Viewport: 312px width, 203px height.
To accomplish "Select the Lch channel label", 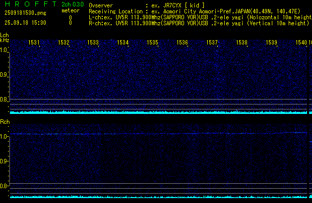I will pyautogui.click(x=4, y=35).
